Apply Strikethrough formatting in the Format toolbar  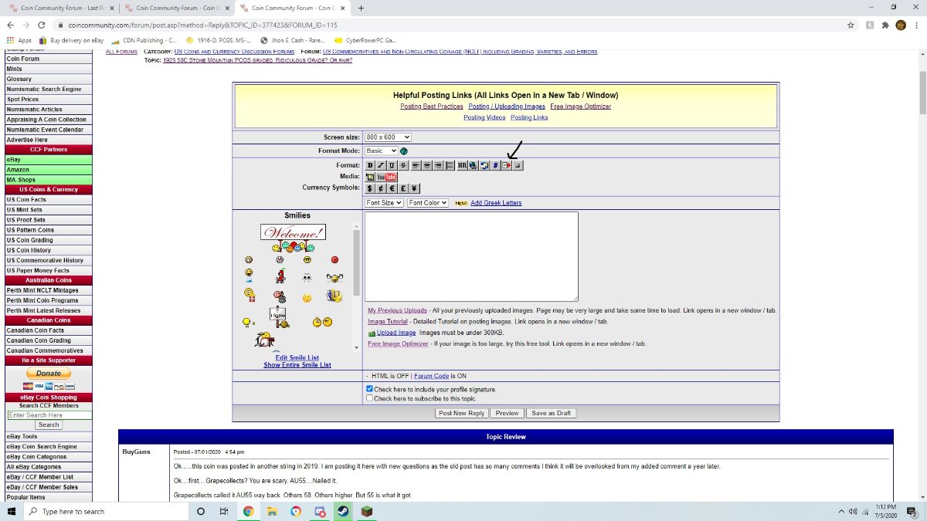[x=403, y=165]
